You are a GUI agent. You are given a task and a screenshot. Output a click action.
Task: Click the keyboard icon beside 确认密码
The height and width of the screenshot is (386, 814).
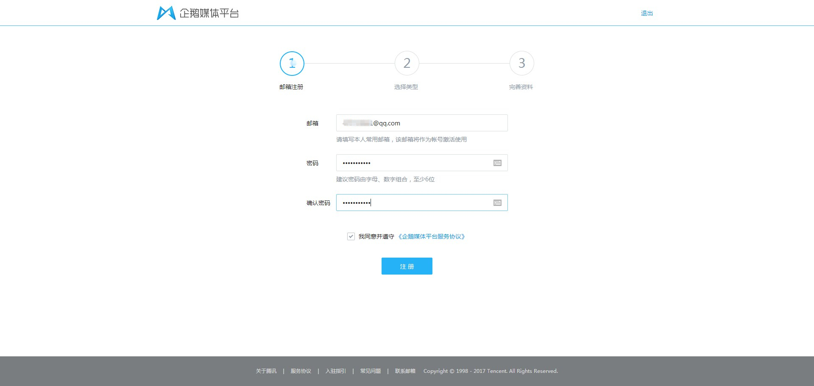[497, 203]
